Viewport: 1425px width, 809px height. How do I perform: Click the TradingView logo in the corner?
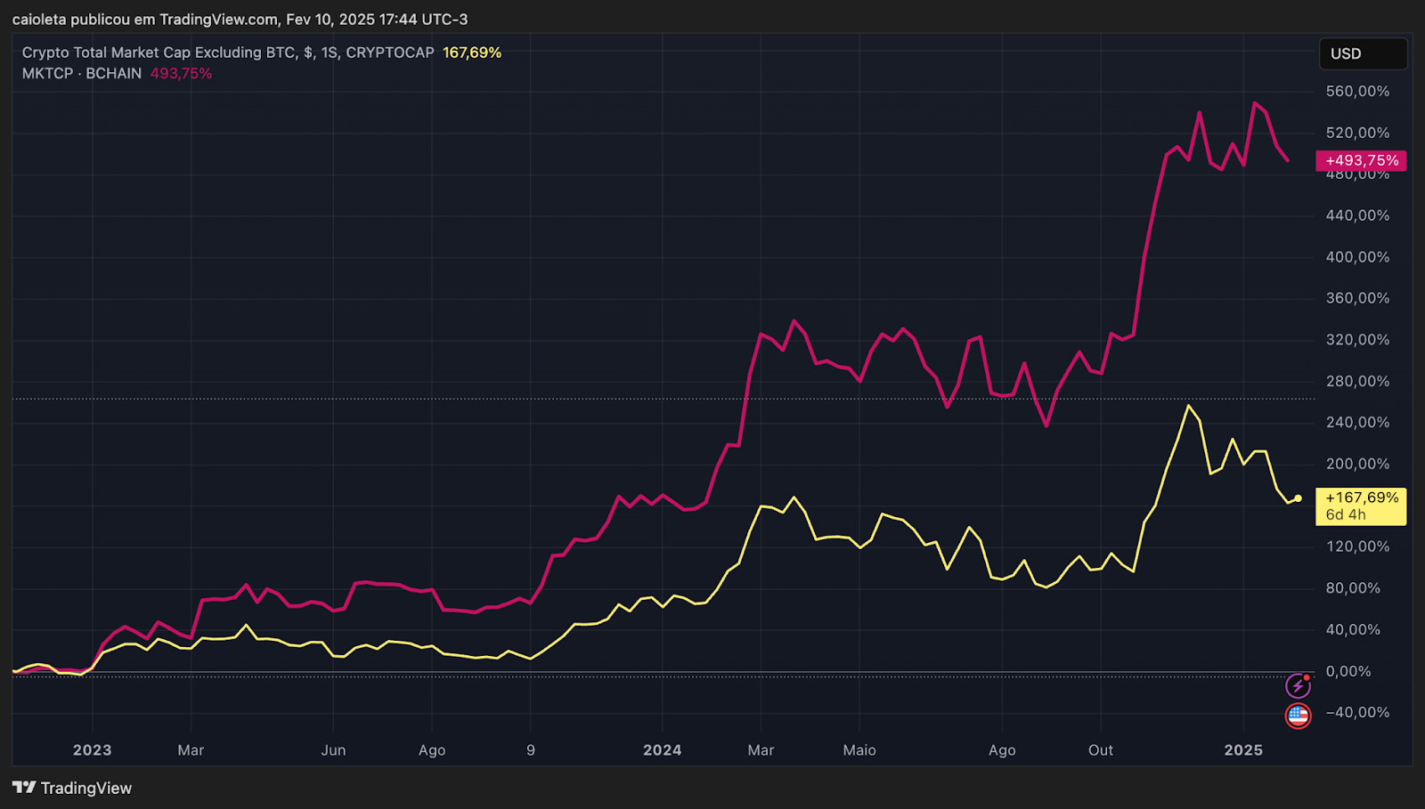[x=26, y=788]
